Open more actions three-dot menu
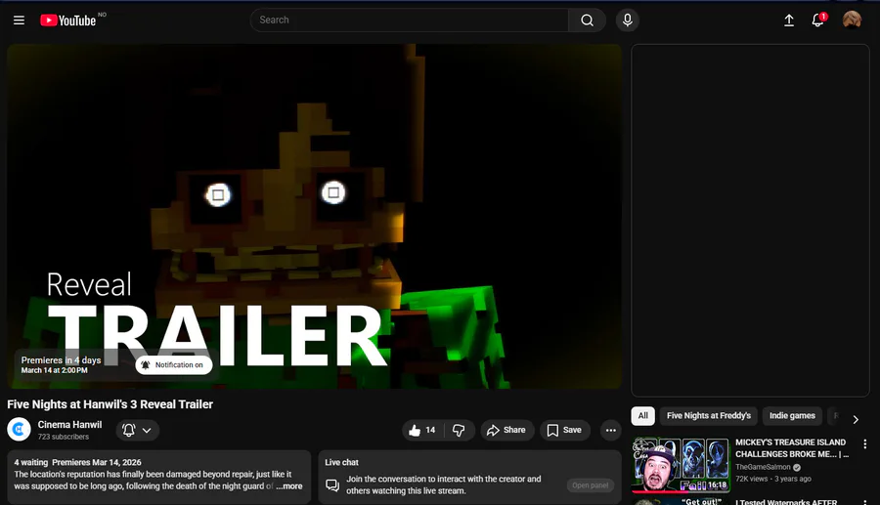The width and height of the screenshot is (880, 505). pos(610,430)
